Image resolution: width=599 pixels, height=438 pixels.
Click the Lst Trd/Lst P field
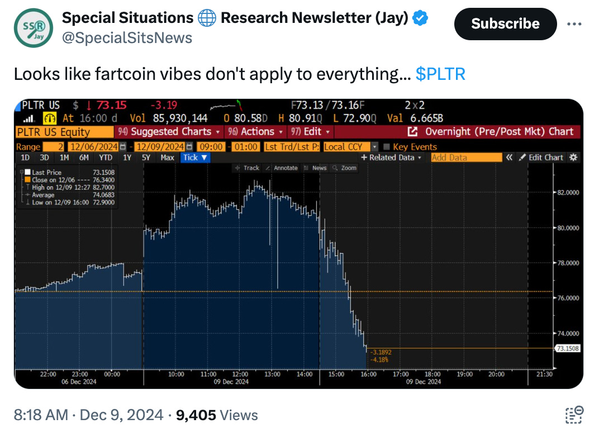pos(292,147)
